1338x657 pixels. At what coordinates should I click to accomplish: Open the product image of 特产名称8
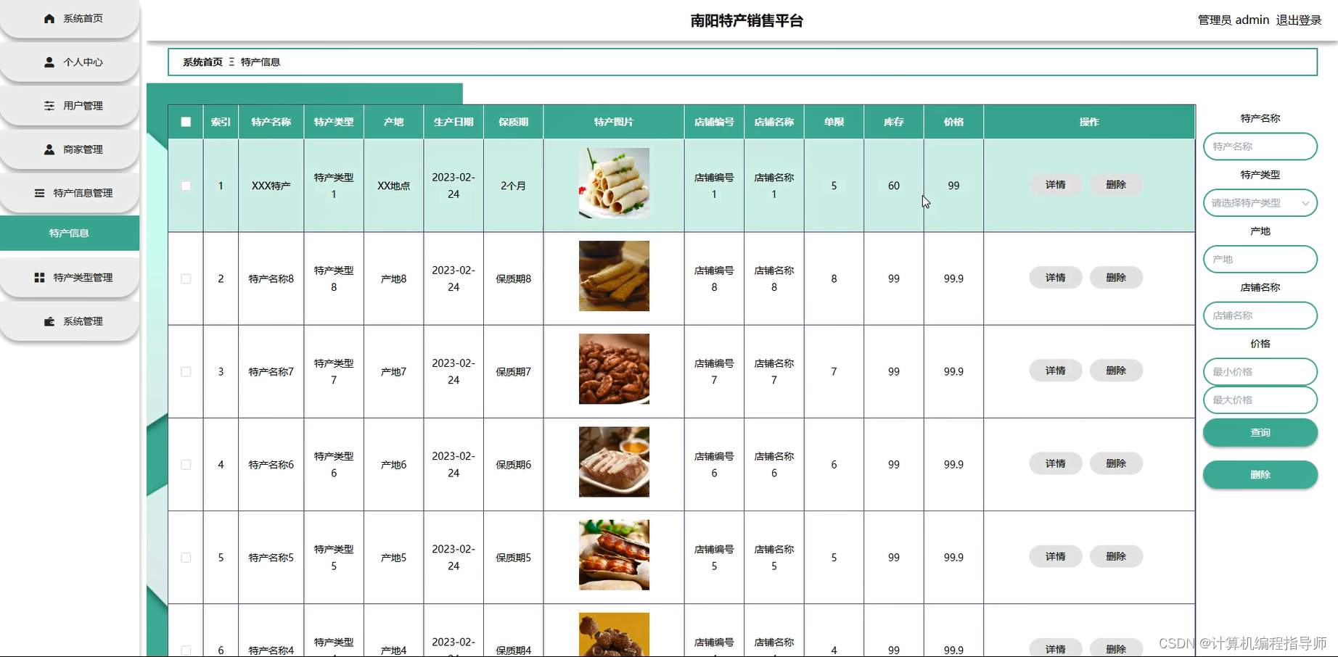(x=614, y=276)
